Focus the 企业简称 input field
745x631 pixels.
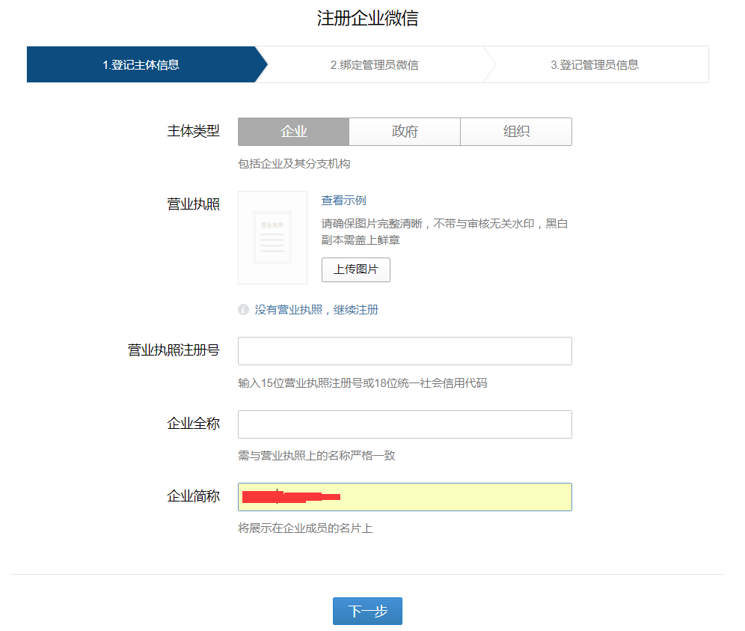coord(405,497)
